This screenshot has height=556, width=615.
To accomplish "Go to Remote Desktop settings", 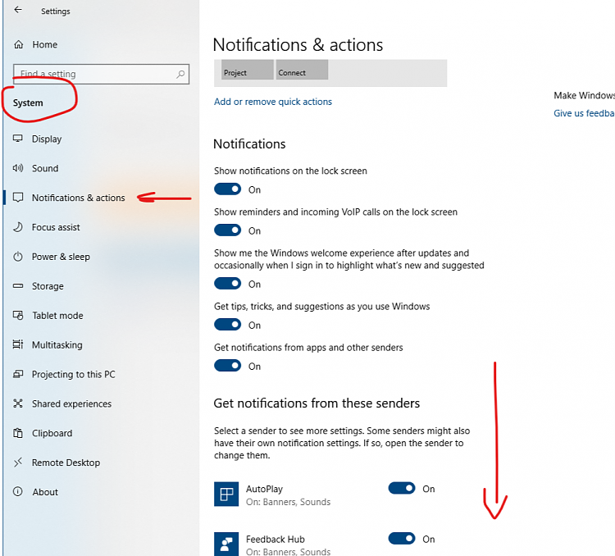I will [66, 463].
